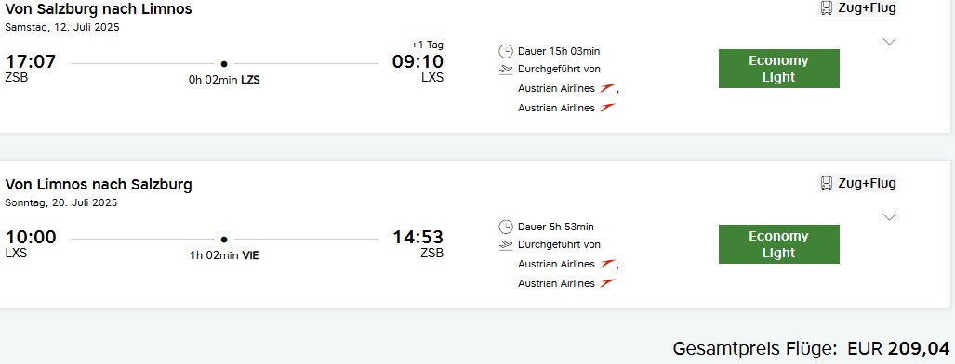Click the clock icon next to Dauer 5h 53min

click(506, 227)
